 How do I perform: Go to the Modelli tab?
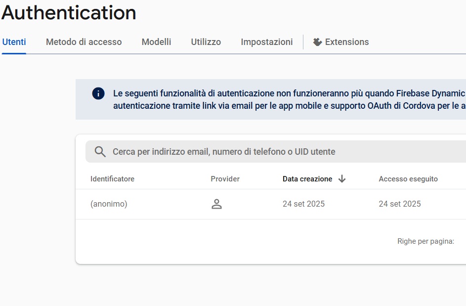click(156, 42)
